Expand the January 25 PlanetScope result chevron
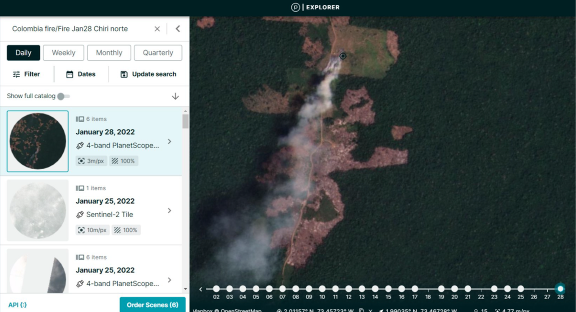The height and width of the screenshot is (312, 576). pyautogui.click(x=169, y=280)
